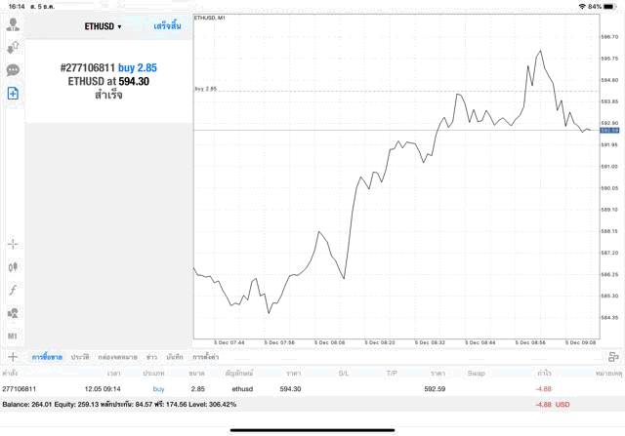
Task: Tap the order open price 594.30 cell
Action: point(290,389)
